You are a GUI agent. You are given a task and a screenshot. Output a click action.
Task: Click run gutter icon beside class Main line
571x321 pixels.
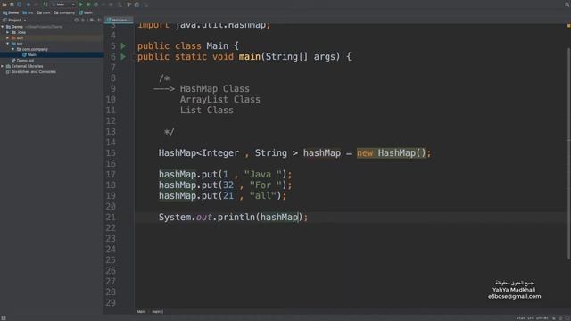click(x=123, y=46)
